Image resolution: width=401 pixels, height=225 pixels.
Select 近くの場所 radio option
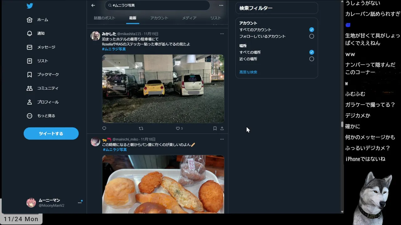(311, 59)
